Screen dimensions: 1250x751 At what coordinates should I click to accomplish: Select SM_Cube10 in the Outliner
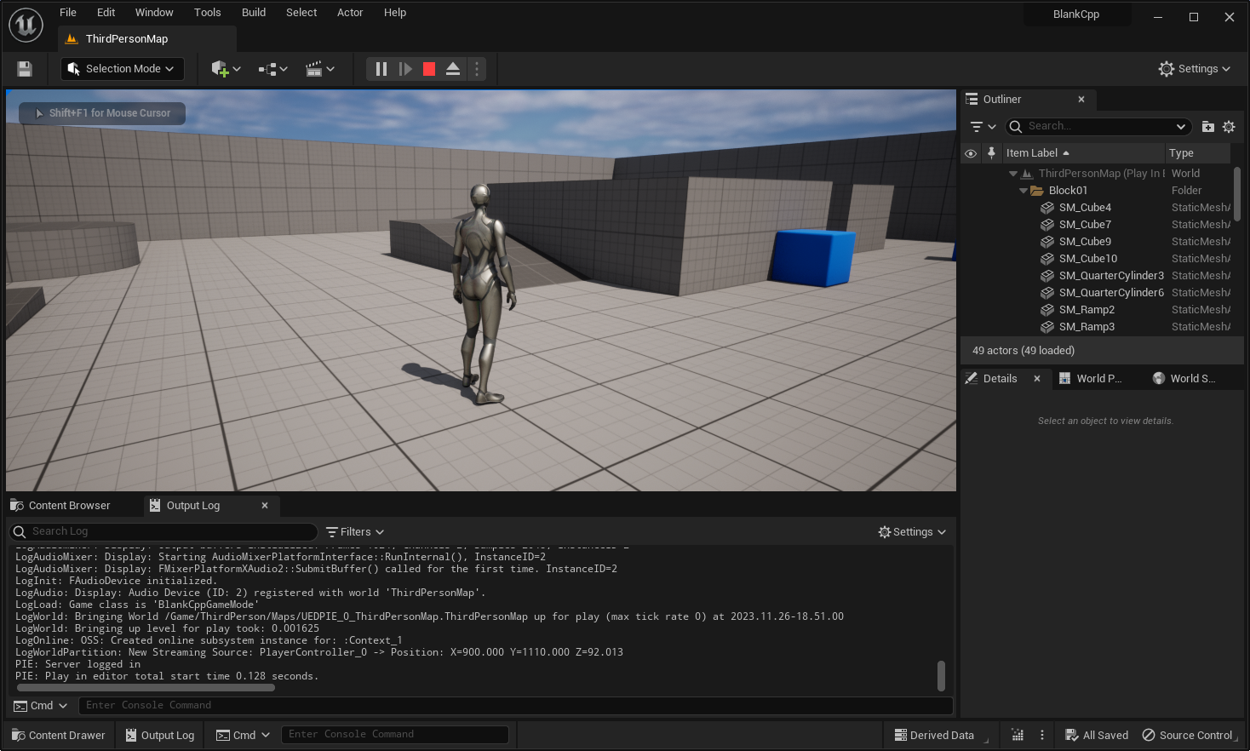coord(1097,259)
